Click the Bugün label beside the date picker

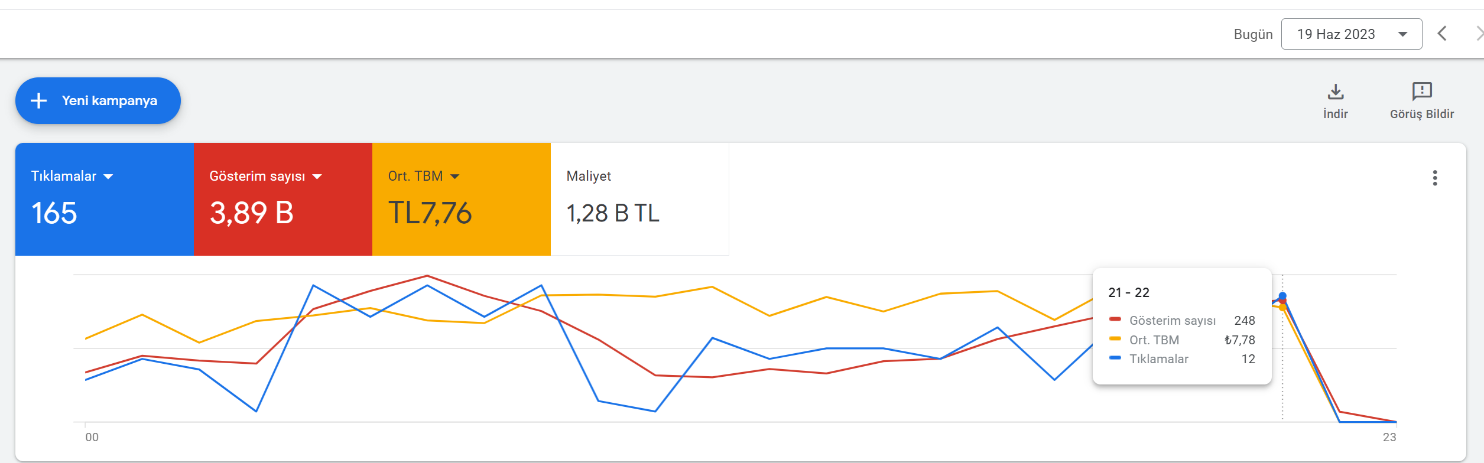click(1253, 34)
